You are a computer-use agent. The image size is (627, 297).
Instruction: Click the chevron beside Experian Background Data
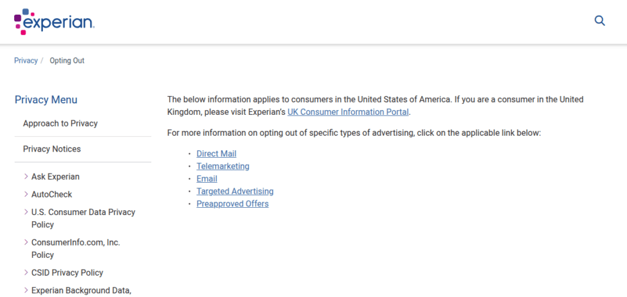[26, 290]
